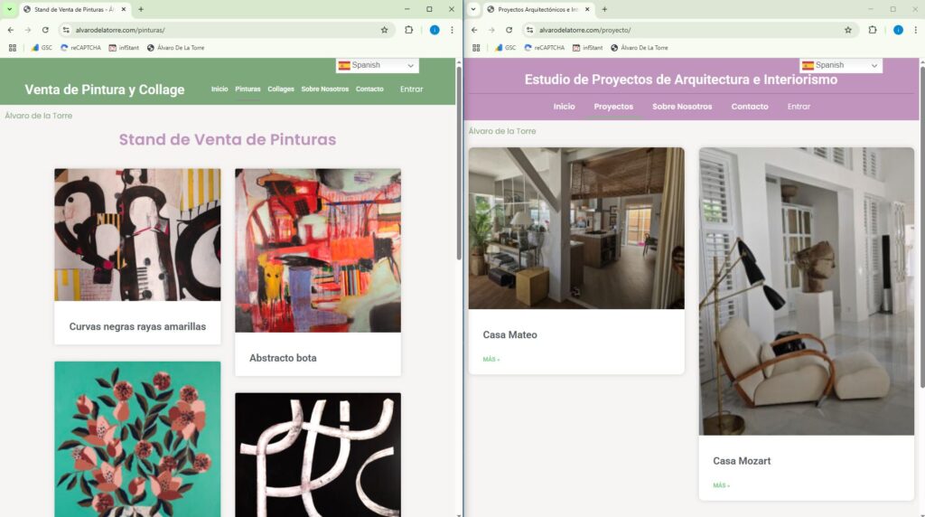This screenshot has width=925, height=517.
Task: Open the tab search dropdown in left browser
Action: [9, 9]
